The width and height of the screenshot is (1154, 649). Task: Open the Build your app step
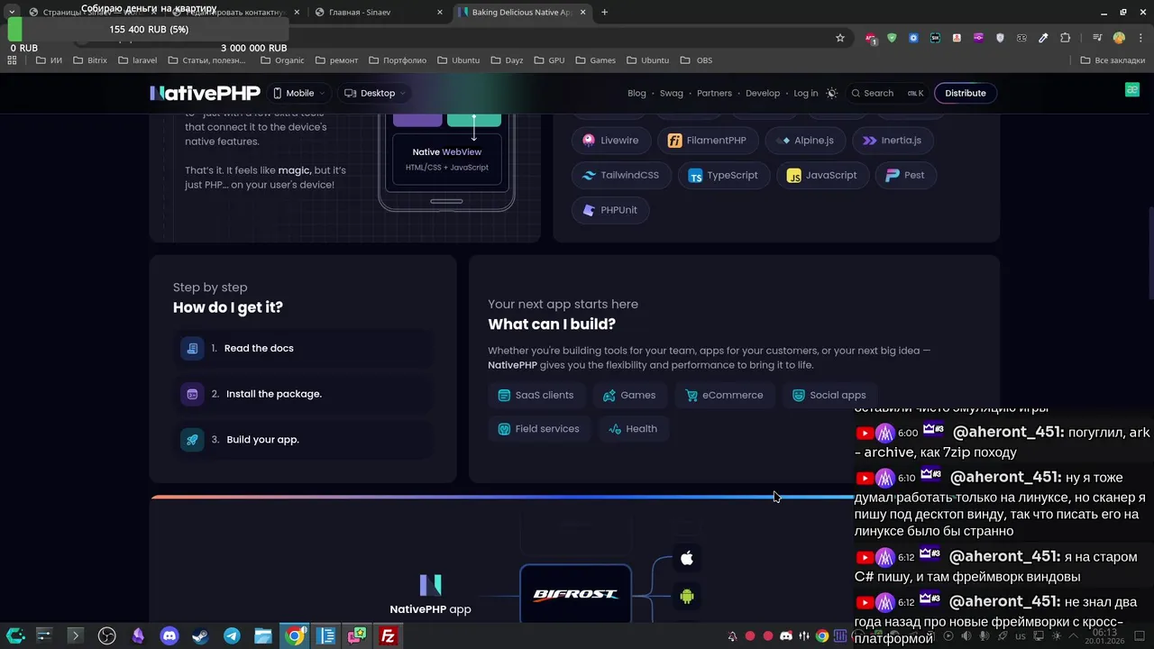coord(302,440)
